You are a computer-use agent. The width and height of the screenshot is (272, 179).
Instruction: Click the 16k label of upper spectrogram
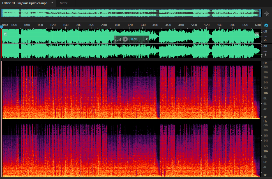tap(266, 77)
